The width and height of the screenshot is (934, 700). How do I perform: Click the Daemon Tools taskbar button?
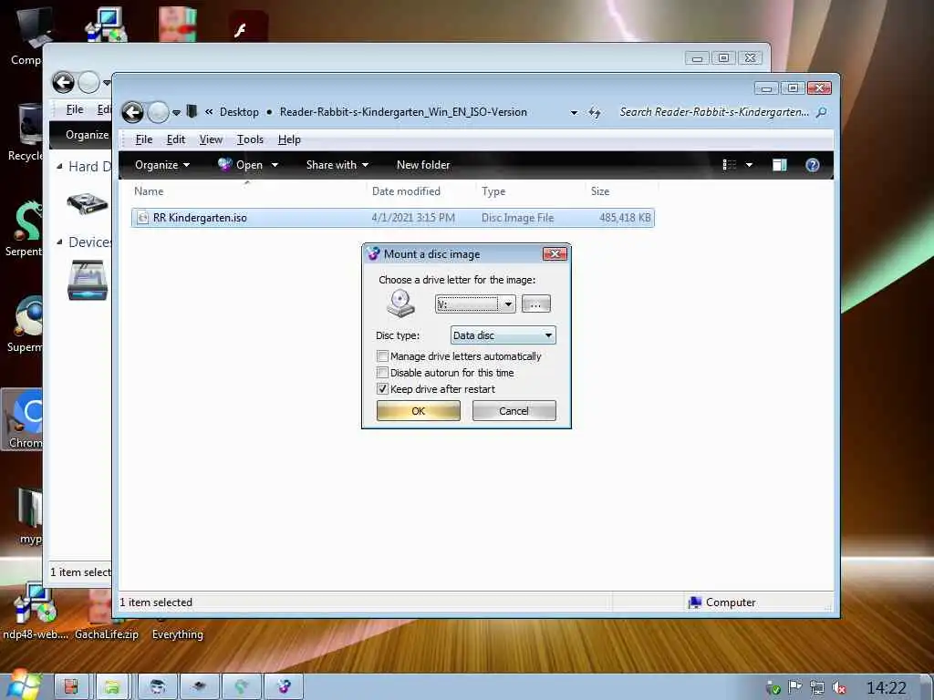click(284, 687)
